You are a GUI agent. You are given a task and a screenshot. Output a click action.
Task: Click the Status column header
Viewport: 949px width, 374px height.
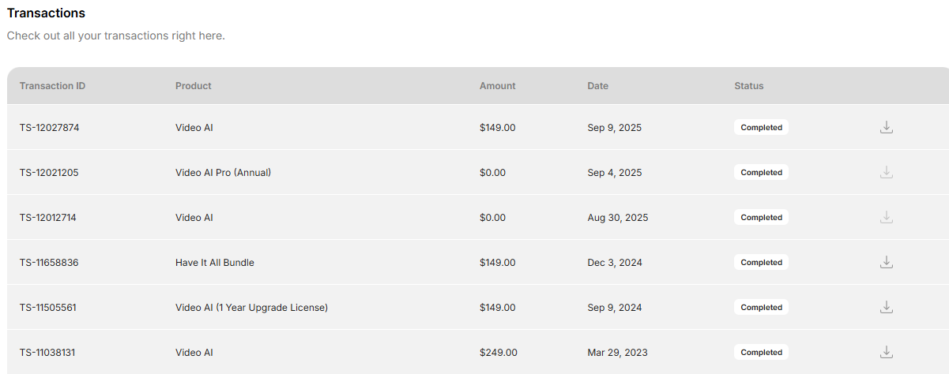tap(749, 86)
